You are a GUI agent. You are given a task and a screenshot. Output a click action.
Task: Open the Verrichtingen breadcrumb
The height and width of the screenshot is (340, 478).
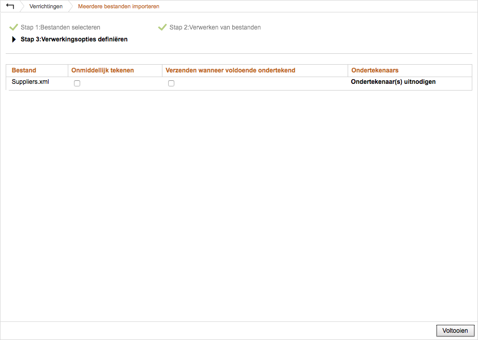[46, 7]
